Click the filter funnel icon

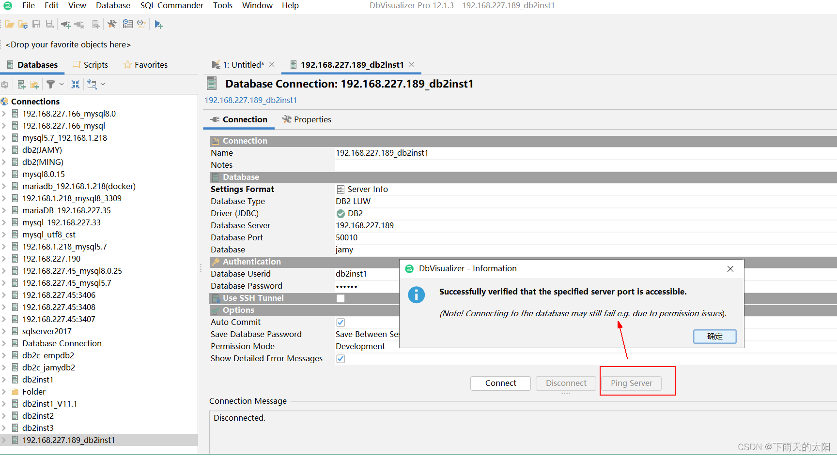tap(50, 85)
